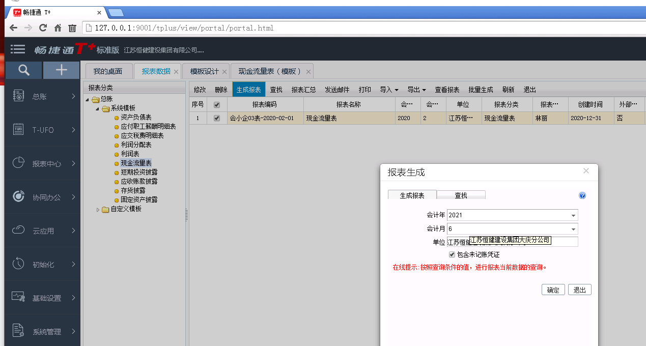Viewport: 646px width, 346px height.
Task: Open the 报表中心 pie chart icon
Action: point(19,163)
